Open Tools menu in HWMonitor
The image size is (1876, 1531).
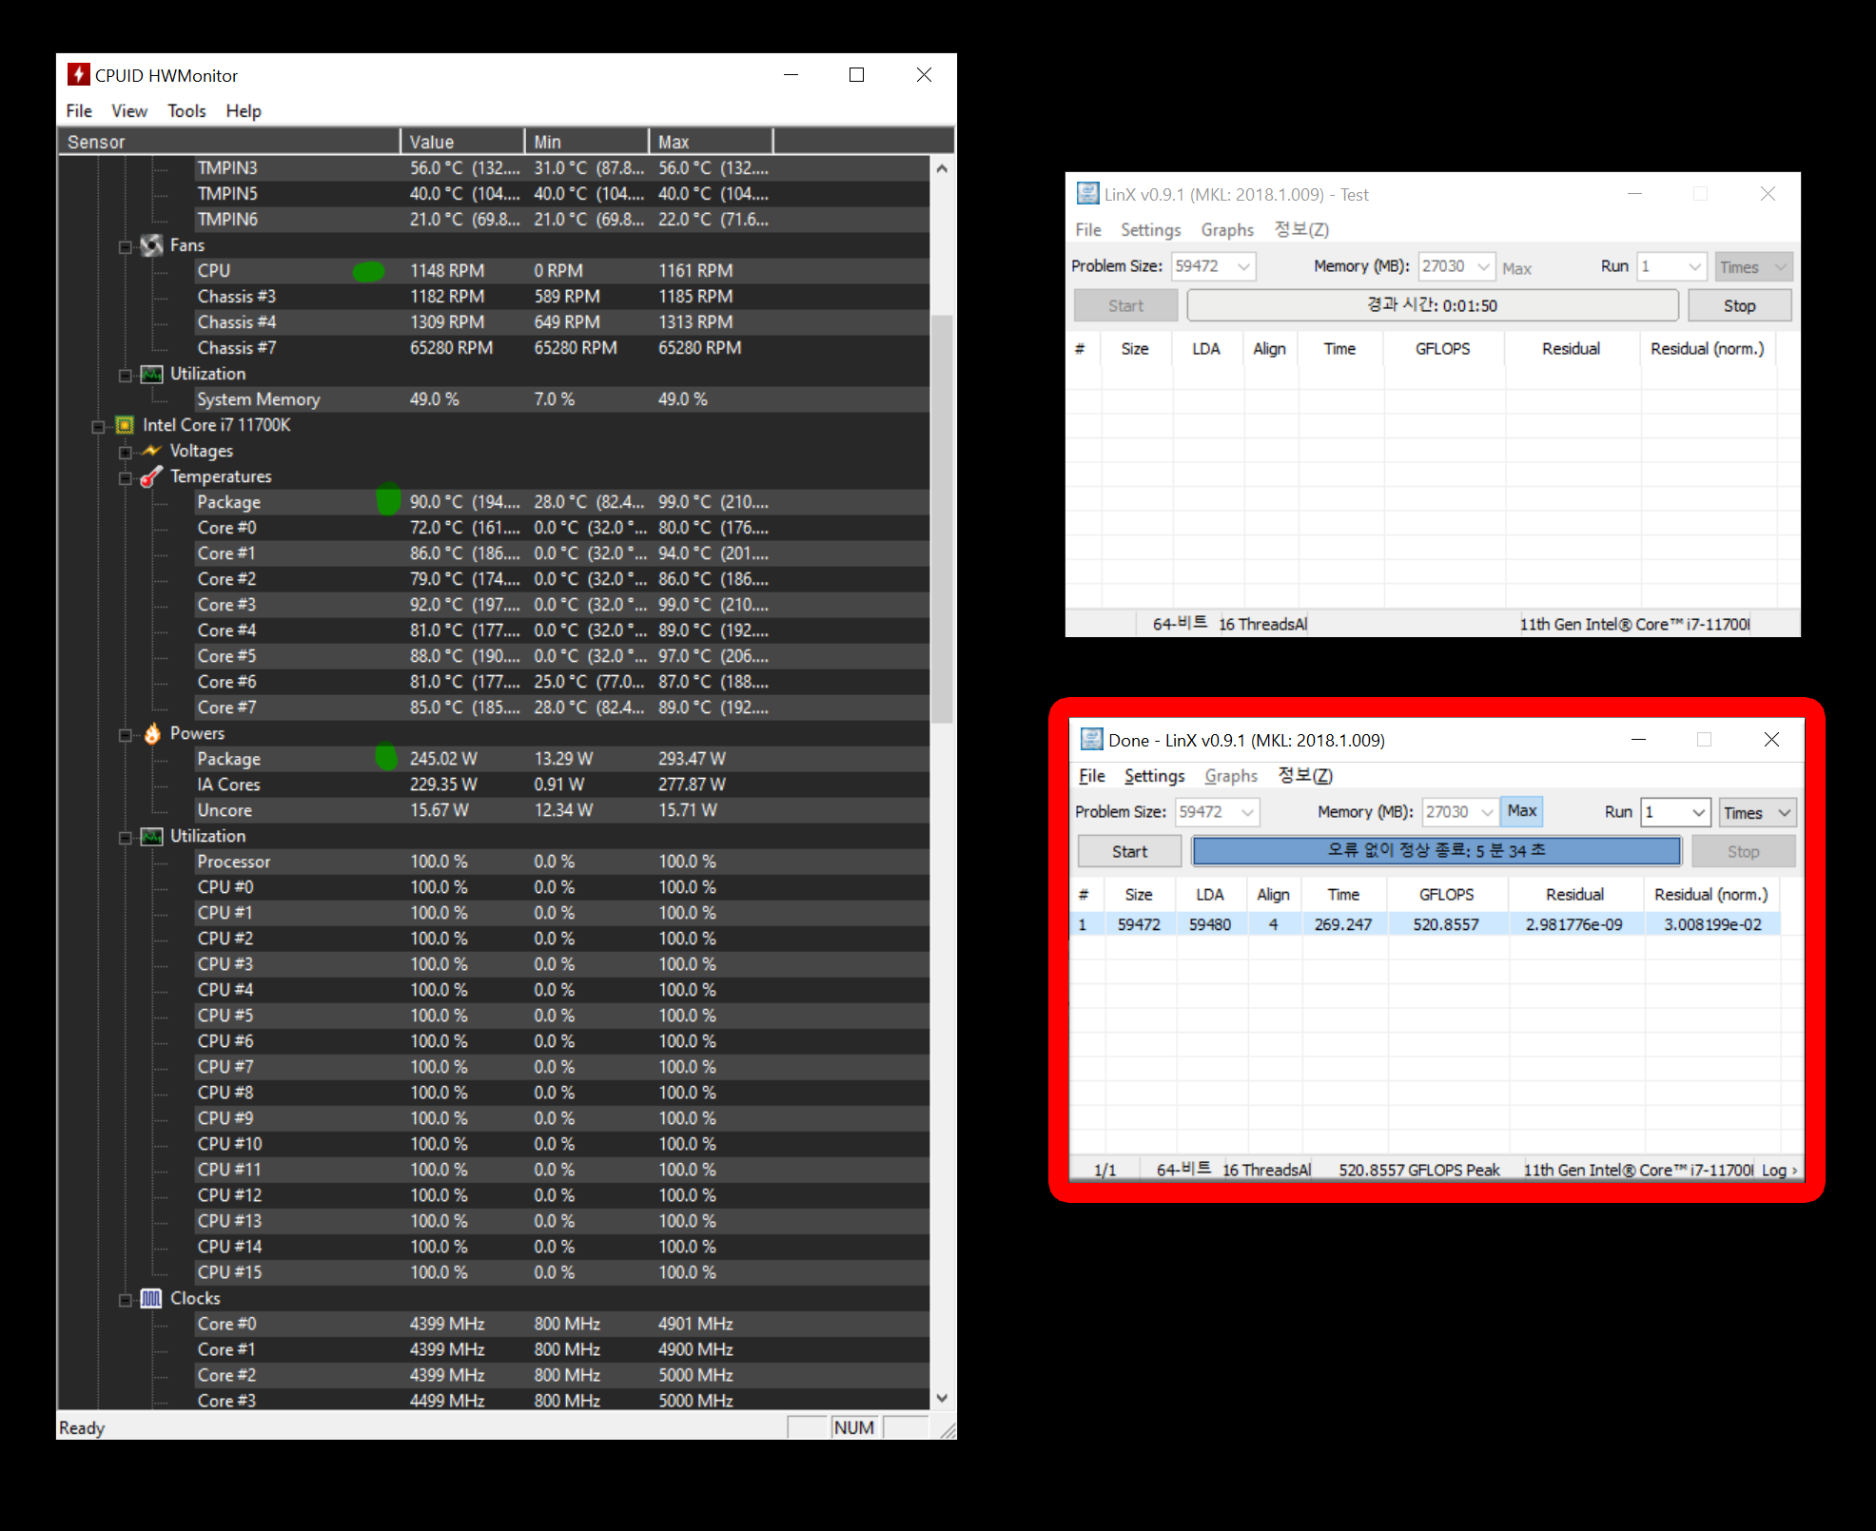click(x=186, y=110)
